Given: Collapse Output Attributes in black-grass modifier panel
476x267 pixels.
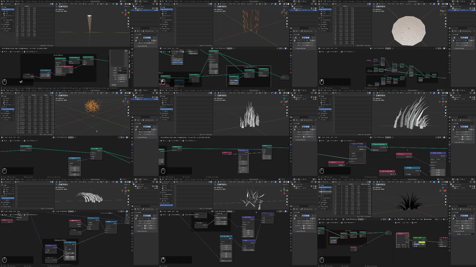Looking at the screenshot, I should 459,231.
